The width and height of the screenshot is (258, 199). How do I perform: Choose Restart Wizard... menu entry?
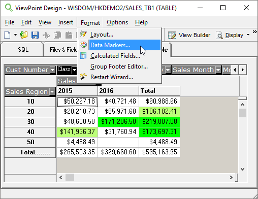point(119,77)
